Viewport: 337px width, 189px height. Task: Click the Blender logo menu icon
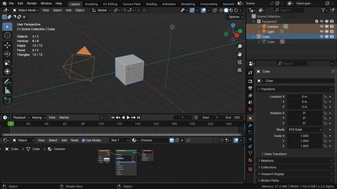[x=4, y=4]
